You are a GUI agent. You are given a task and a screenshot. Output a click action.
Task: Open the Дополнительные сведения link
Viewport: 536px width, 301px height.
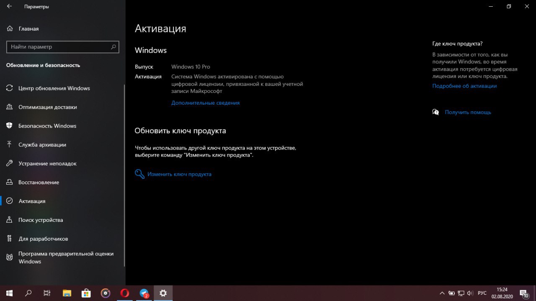(205, 103)
